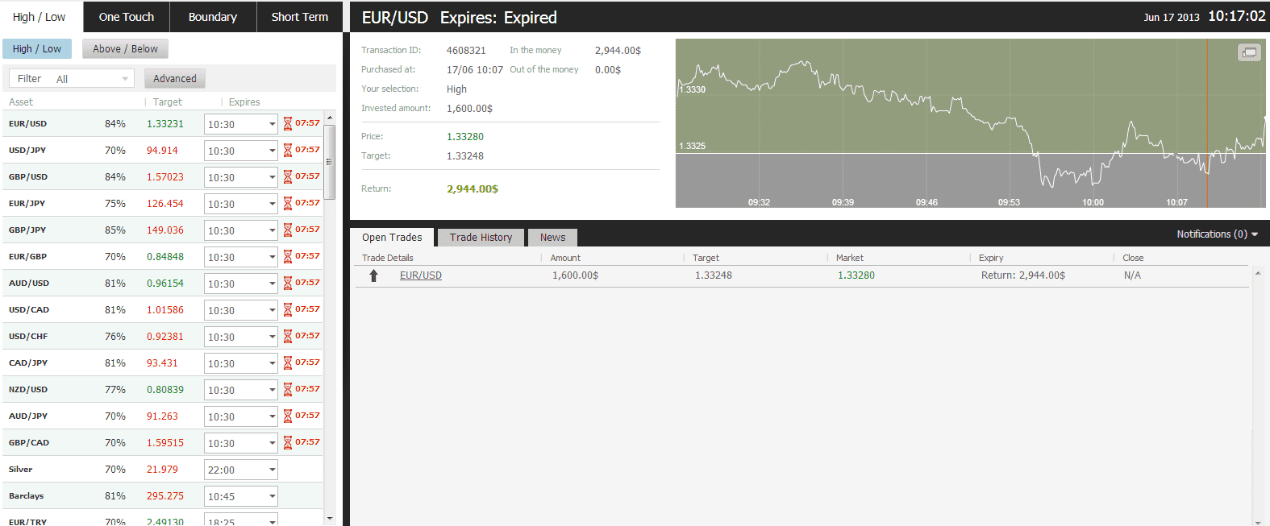Screen dimensions: 1270x526
Task: Open the Silver 22:00 expiry dropdown
Action: [x=240, y=470]
